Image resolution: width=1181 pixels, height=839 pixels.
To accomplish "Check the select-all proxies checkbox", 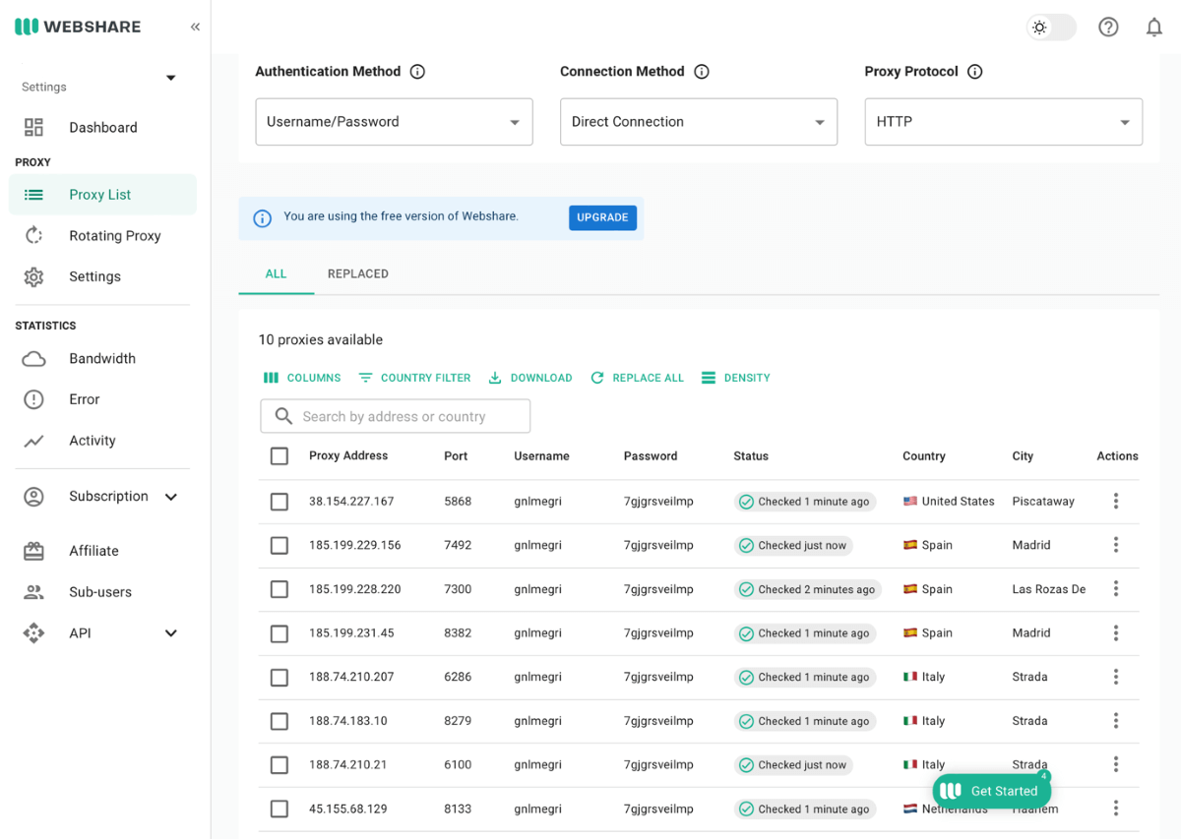I will pos(279,455).
